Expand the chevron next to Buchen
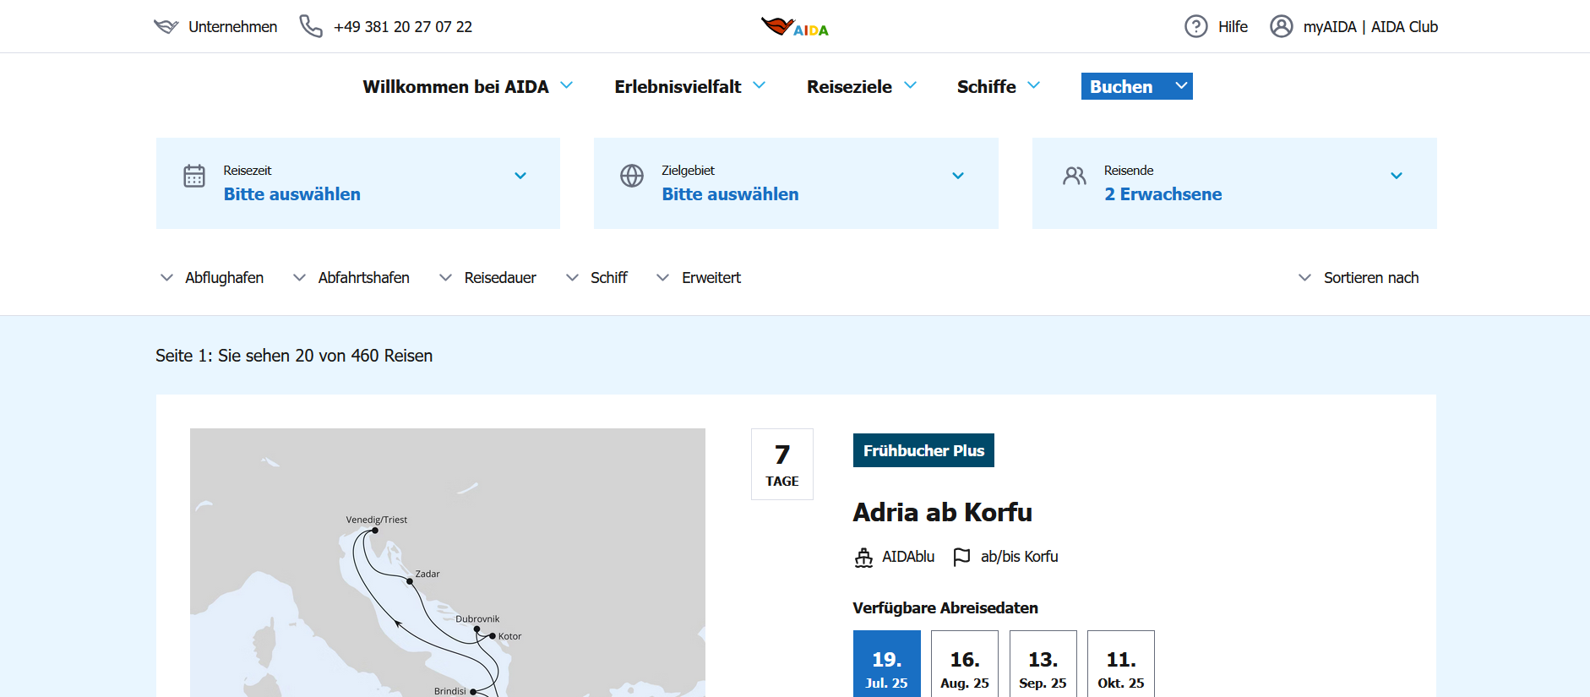Screen dimensions: 1590x697 click(1181, 86)
